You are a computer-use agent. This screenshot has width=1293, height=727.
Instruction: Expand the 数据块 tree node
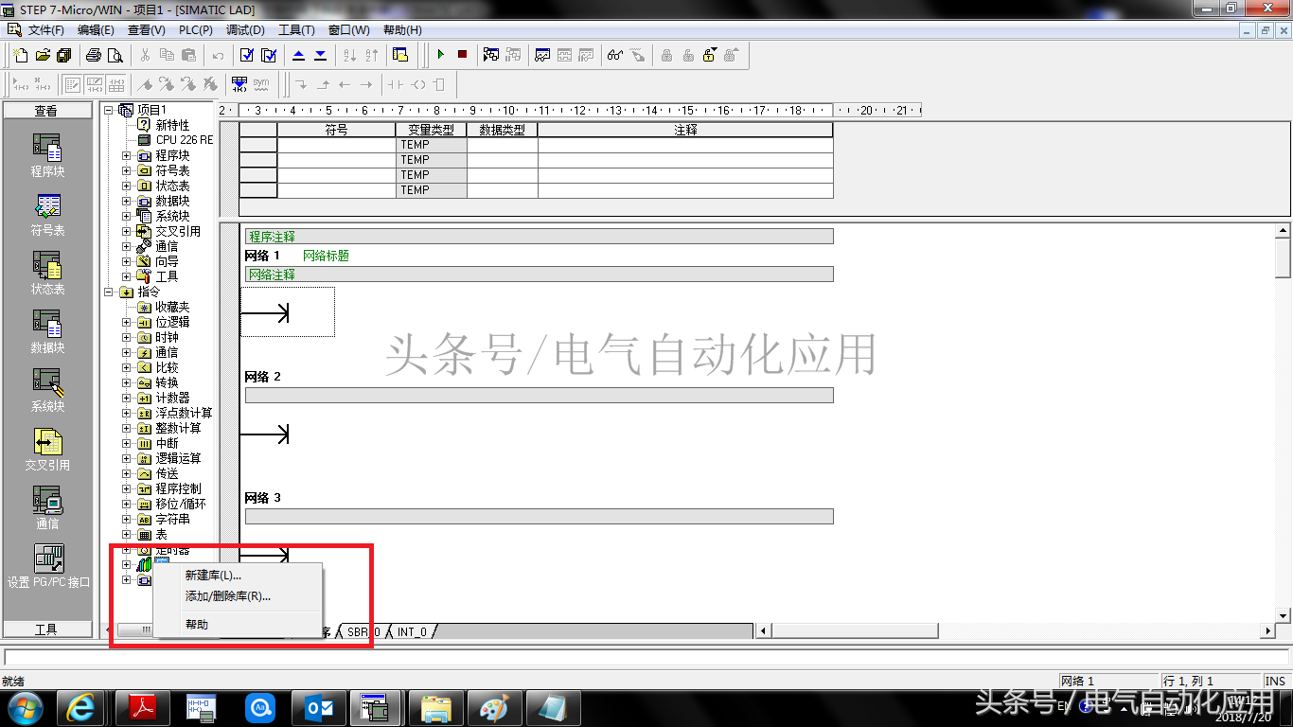click(127, 201)
